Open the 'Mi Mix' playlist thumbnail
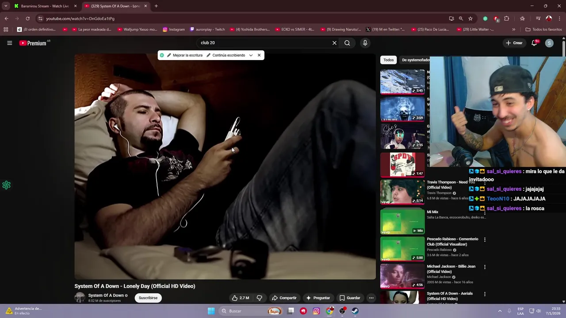This screenshot has height=318, width=566. tap(402, 221)
